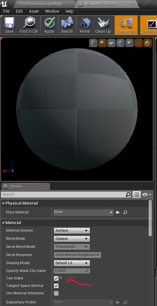Image resolution: width=157 pixels, height=306 pixels.
Task: Open the Help menu
Action: (69, 11)
